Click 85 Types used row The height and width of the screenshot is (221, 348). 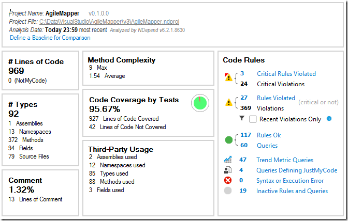point(109,173)
